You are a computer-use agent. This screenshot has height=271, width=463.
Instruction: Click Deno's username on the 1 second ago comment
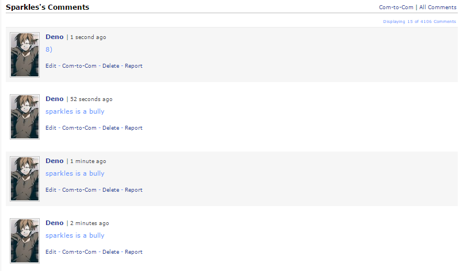pyautogui.click(x=55, y=37)
